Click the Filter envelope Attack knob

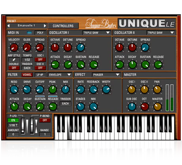pos(14,107)
